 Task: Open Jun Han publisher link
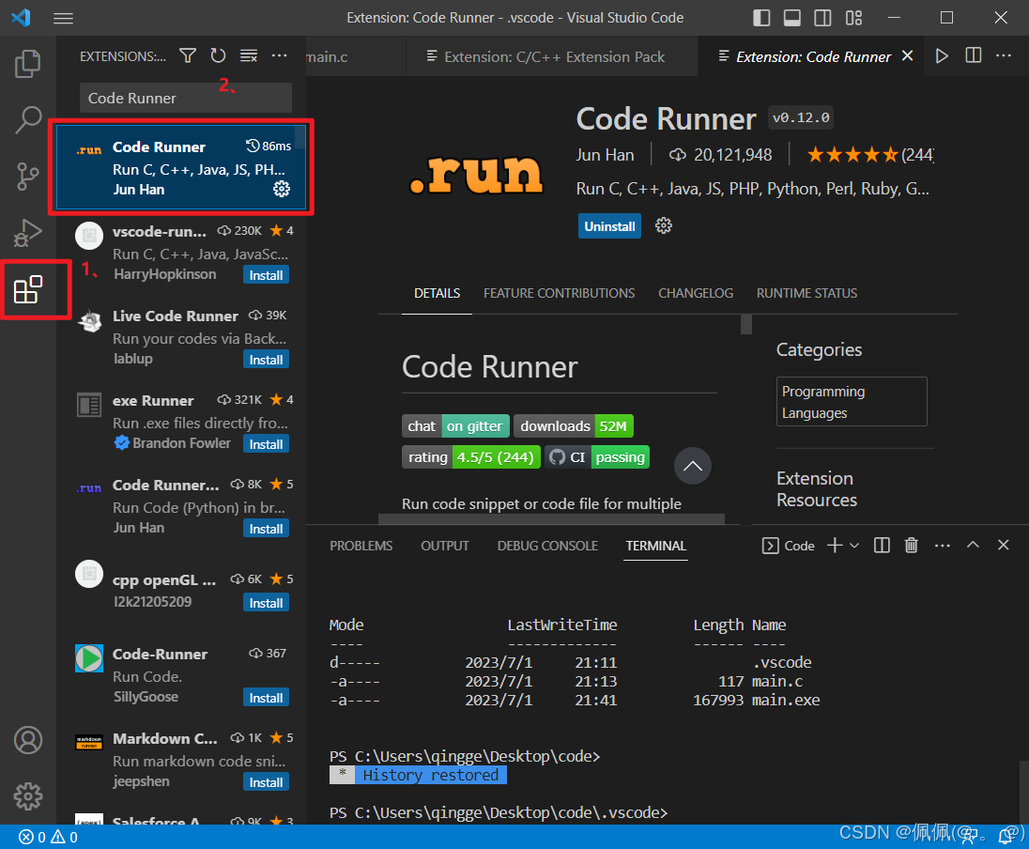point(605,155)
